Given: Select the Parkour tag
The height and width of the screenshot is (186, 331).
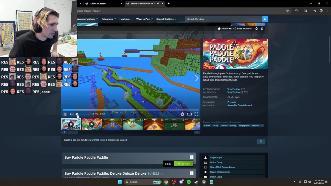Looking at the screenshot, I should point(224,126).
